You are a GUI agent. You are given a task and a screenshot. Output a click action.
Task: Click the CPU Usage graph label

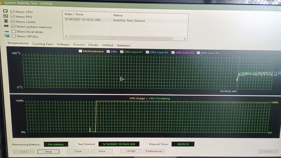click(x=137, y=98)
